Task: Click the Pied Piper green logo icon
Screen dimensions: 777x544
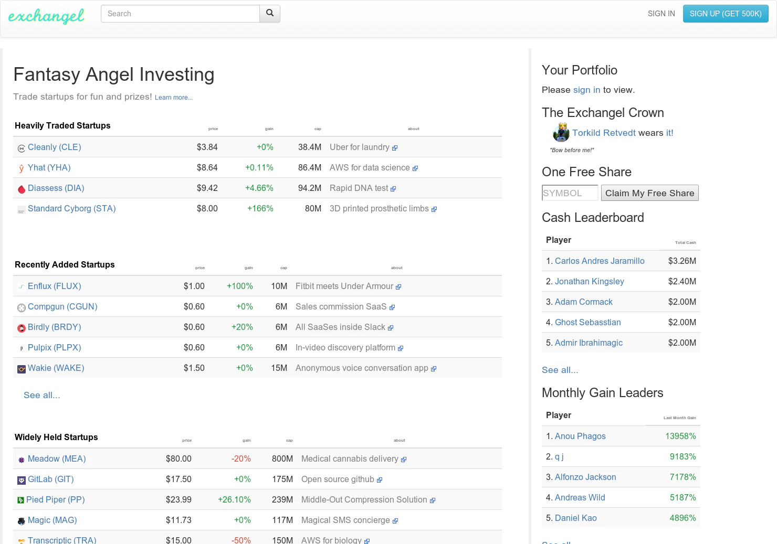Action: coord(21,500)
